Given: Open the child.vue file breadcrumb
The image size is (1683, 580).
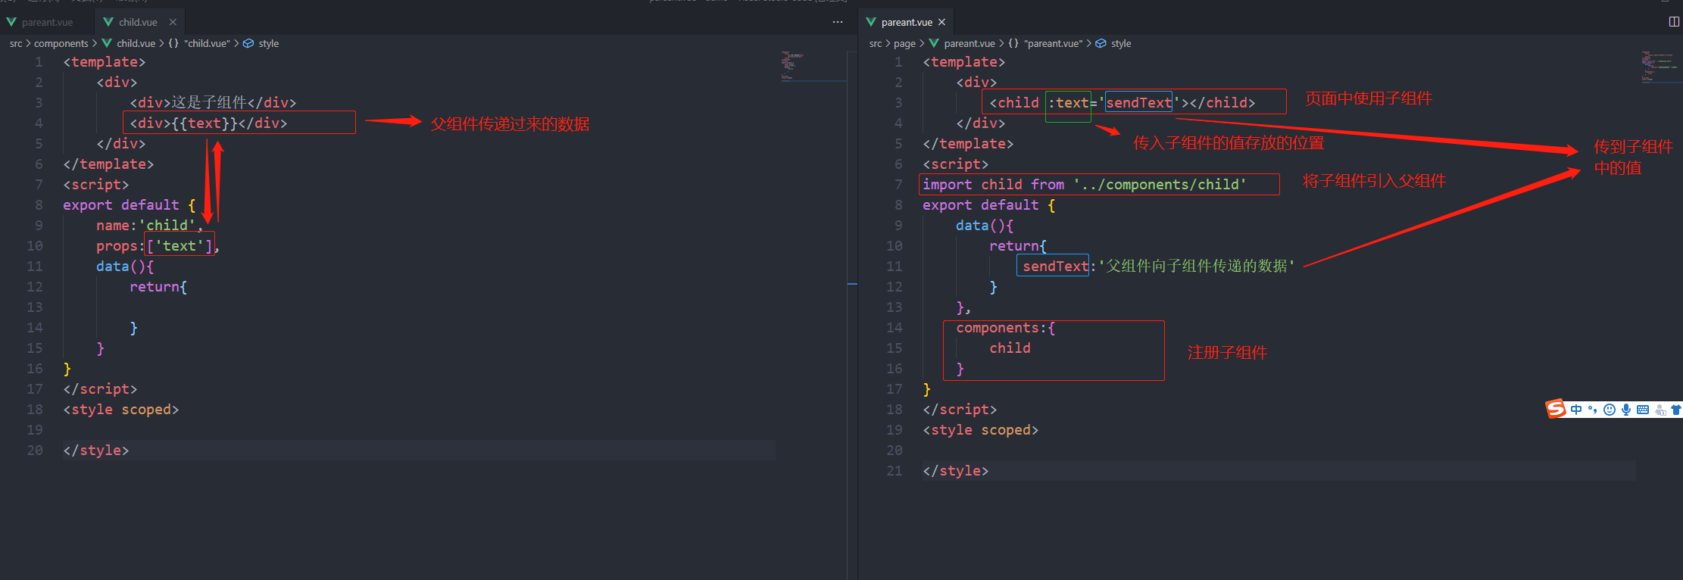Looking at the screenshot, I should 129,43.
